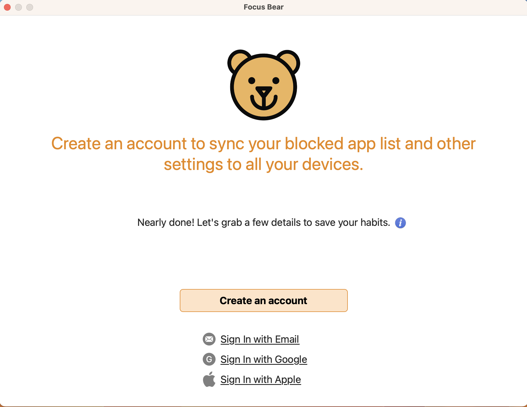The height and width of the screenshot is (407, 527).
Task: Choose Sign In with Google link
Action: (263, 359)
